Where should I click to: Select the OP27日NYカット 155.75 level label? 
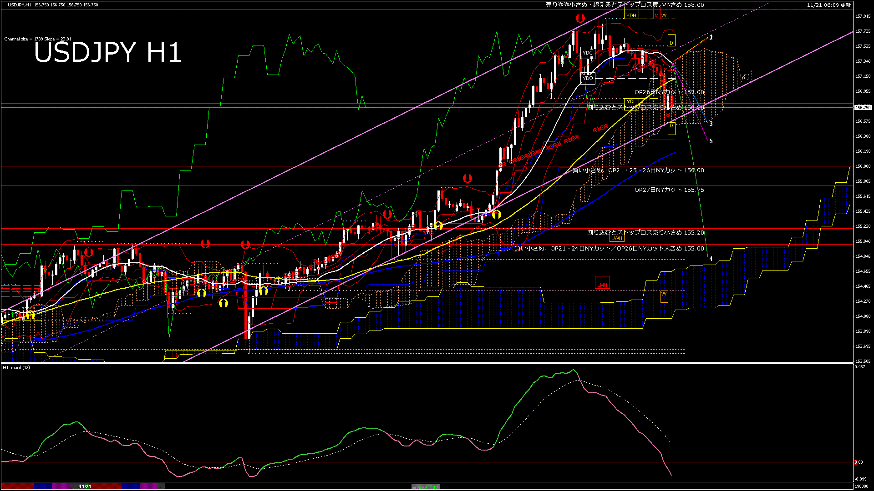click(x=669, y=190)
